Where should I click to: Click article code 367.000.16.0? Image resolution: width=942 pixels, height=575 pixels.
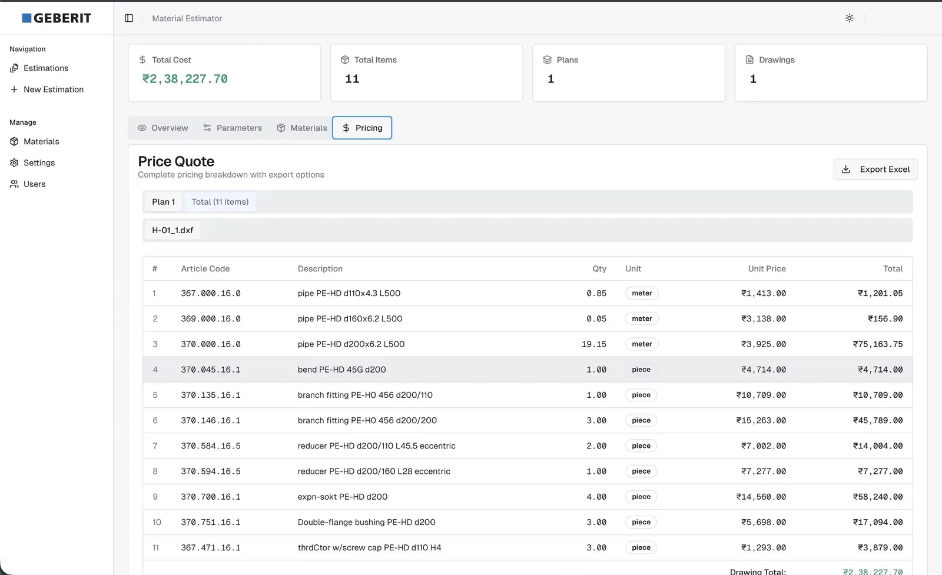tap(211, 293)
